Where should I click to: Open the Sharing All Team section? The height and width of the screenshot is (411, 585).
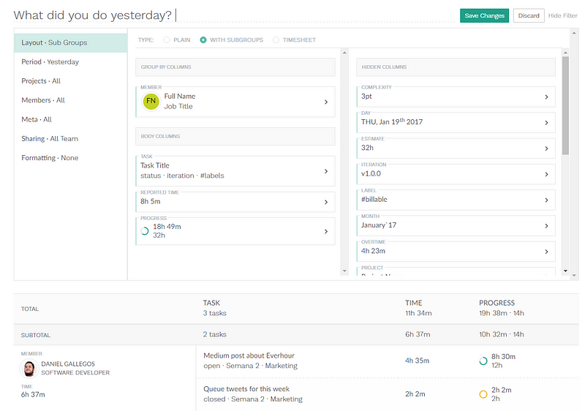click(50, 139)
